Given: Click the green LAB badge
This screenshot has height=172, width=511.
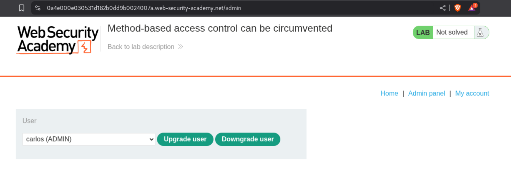Looking at the screenshot, I should tap(423, 33).
